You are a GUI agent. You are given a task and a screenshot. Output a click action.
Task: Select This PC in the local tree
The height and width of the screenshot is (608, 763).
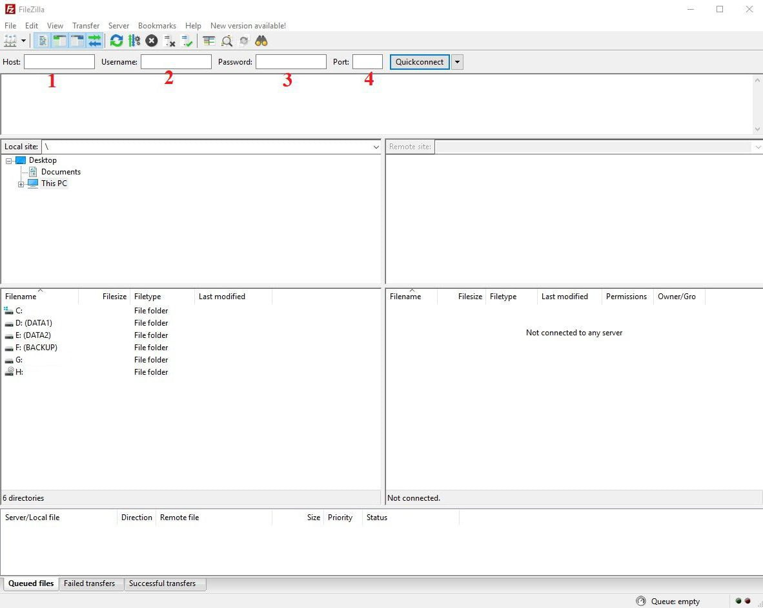coord(54,183)
